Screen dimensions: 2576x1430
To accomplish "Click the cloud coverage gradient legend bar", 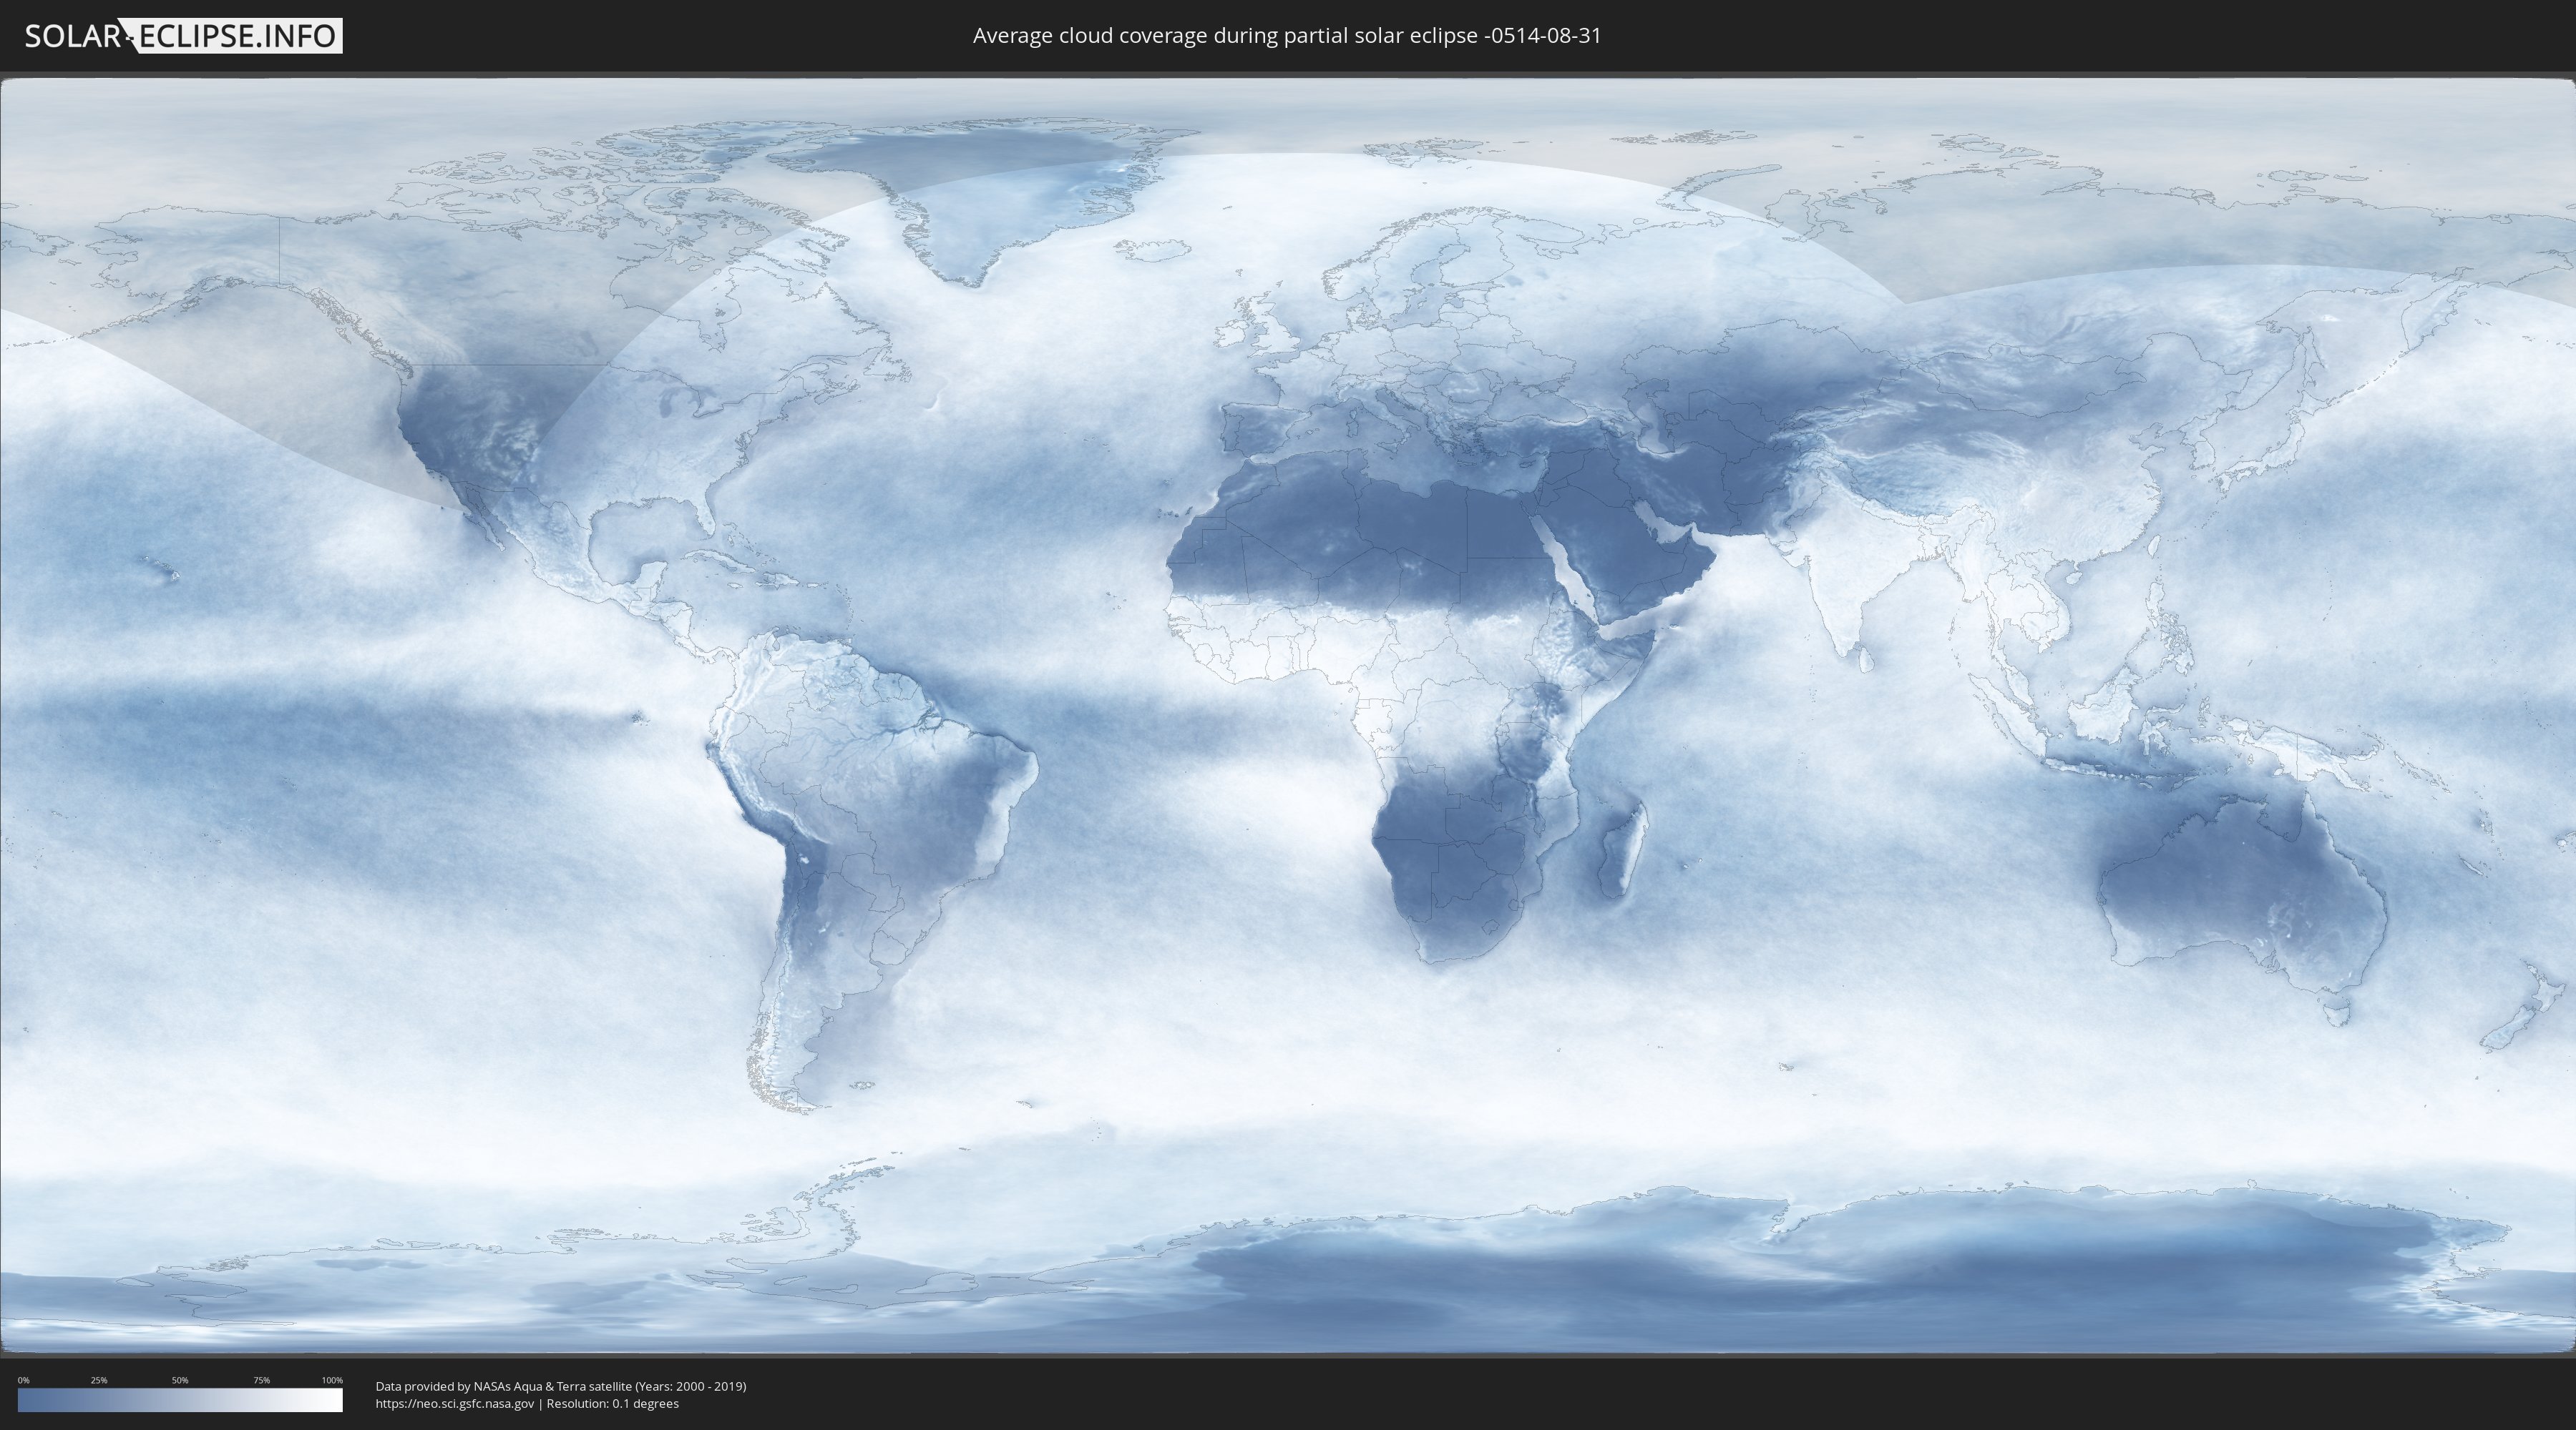I will pos(180,1400).
